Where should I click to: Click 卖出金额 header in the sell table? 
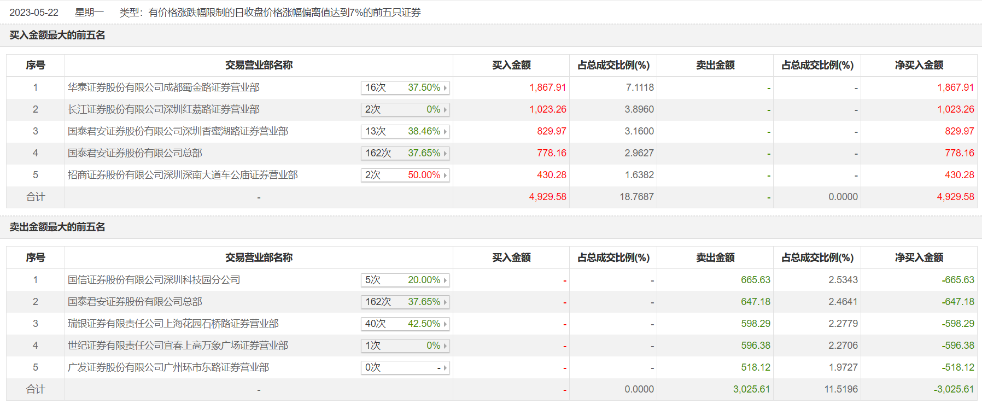click(x=715, y=257)
